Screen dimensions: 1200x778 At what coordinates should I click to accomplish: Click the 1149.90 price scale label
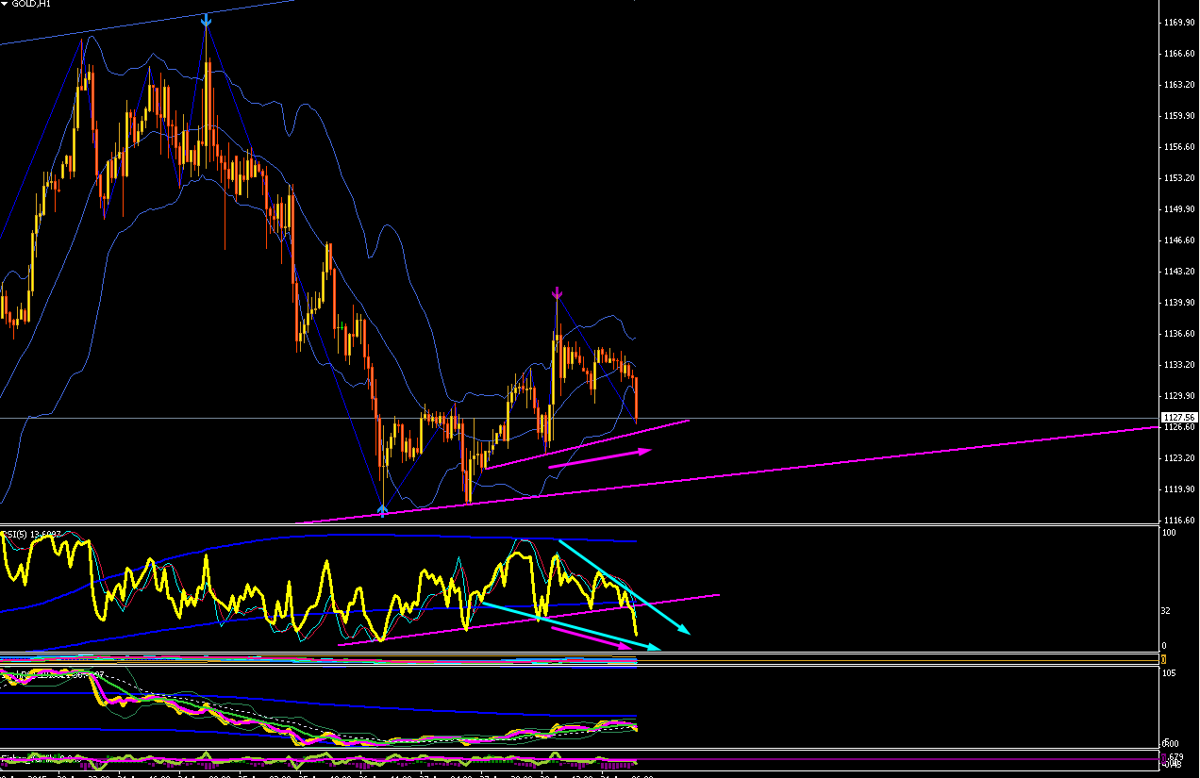(1180, 208)
